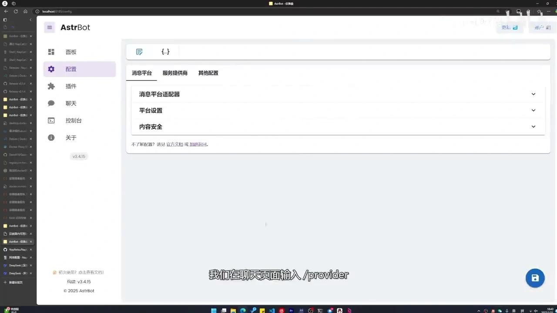Click the © 2025 AstrBot footer text
This screenshot has height=313, width=557.
point(79,291)
